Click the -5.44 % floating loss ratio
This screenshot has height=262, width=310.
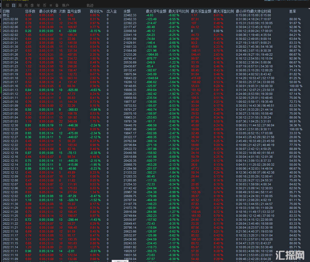pyautogui.click(x=174, y=78)
